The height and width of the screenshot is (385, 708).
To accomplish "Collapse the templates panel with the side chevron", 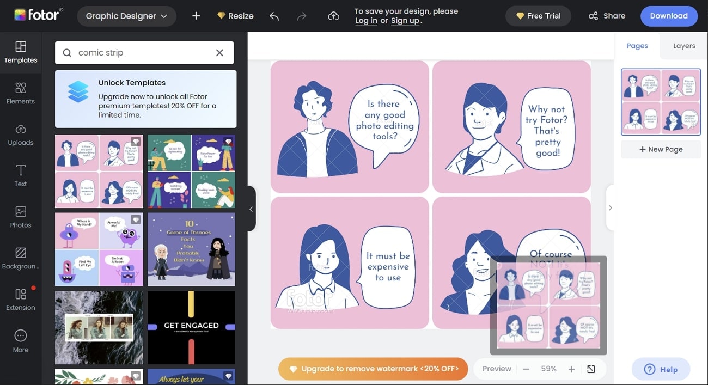I will click(x=251, y=209).
